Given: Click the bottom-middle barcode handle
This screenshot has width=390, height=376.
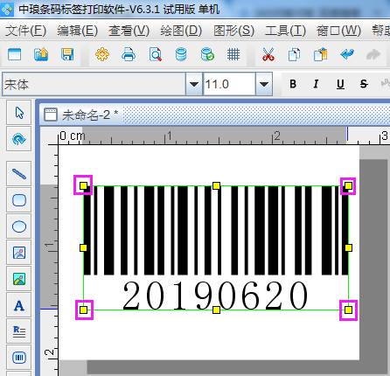Looking at the screenshot, I should pos(216,310).
